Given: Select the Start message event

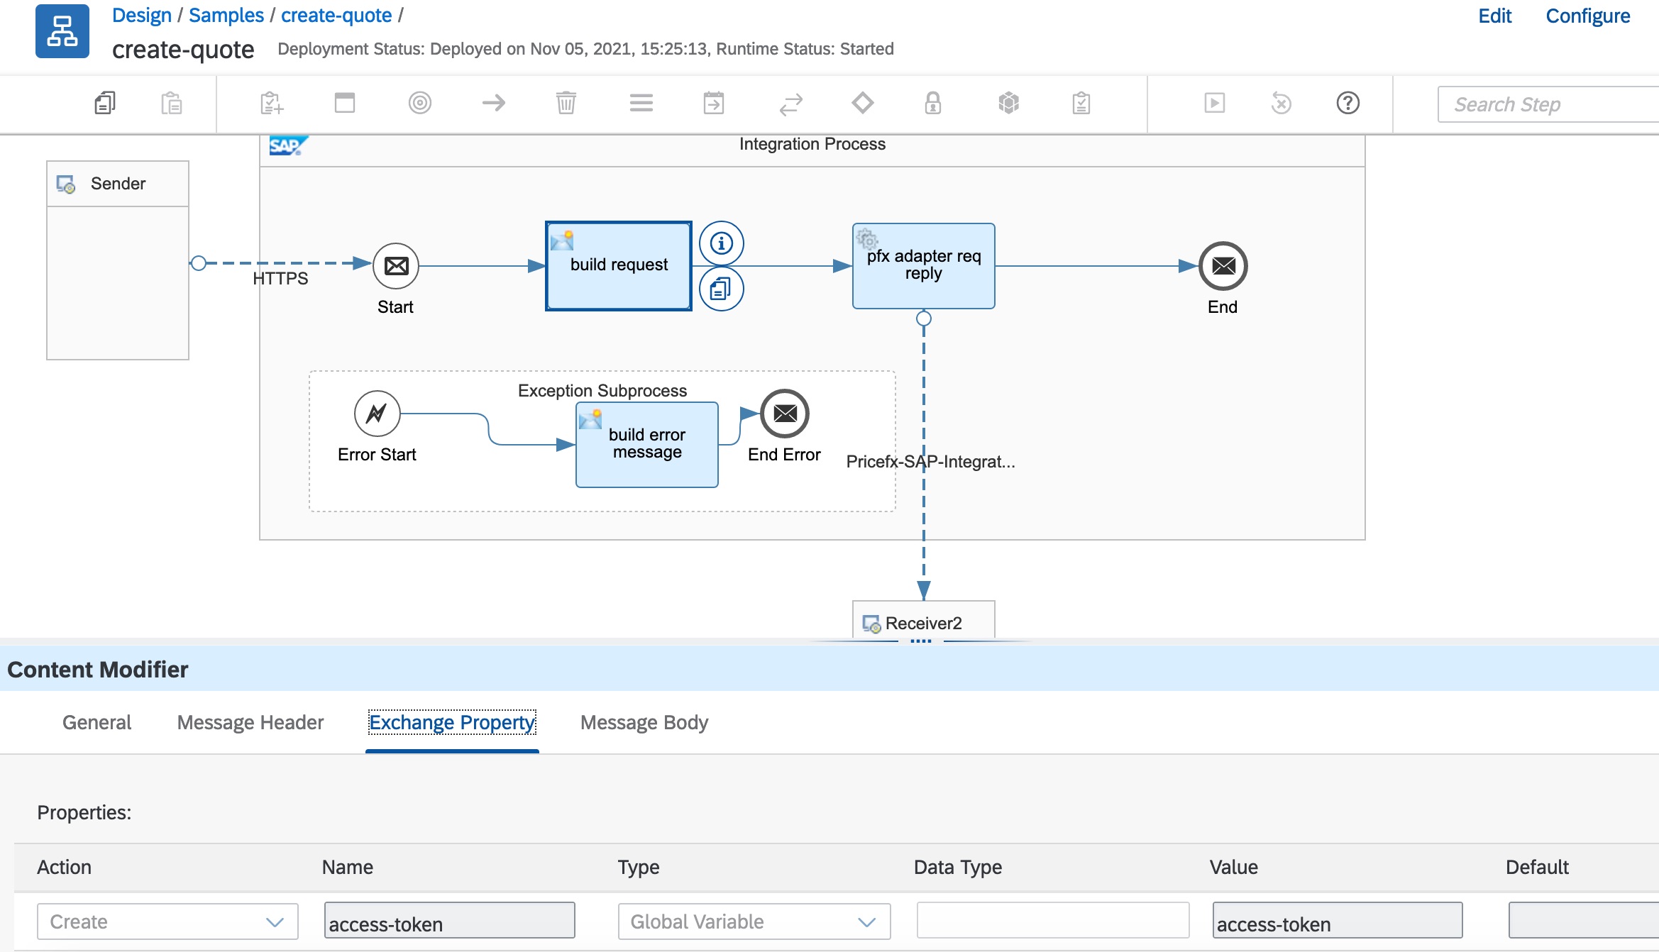Looking at the screenshot, I should click(396, 267).
